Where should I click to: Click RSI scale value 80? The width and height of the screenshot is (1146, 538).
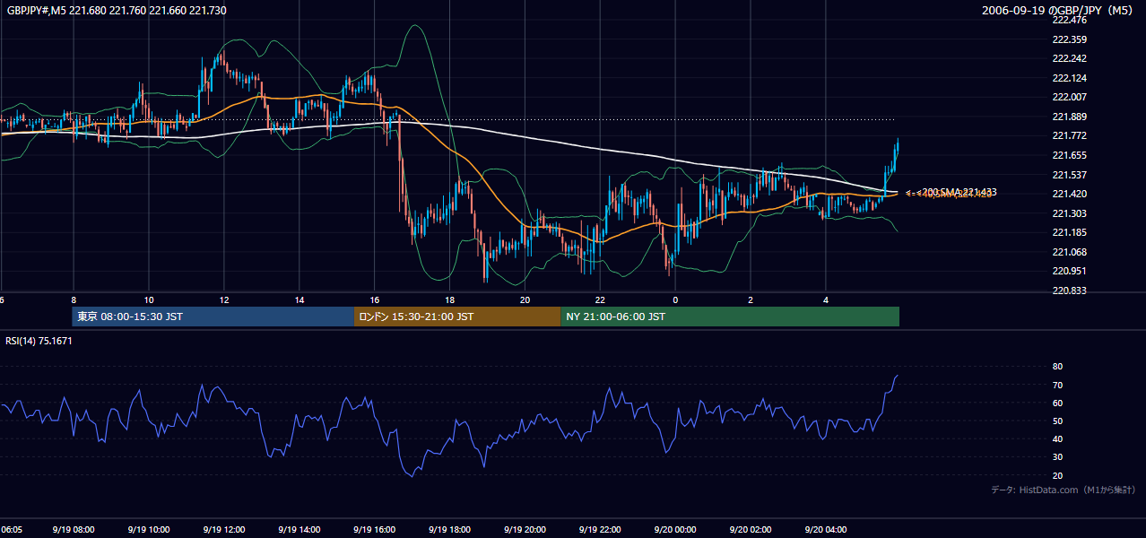(1057, 367)
